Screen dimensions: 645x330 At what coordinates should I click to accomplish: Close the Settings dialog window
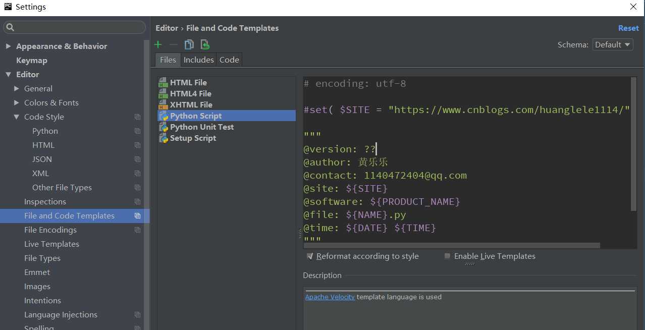click(x=633, y=7)
